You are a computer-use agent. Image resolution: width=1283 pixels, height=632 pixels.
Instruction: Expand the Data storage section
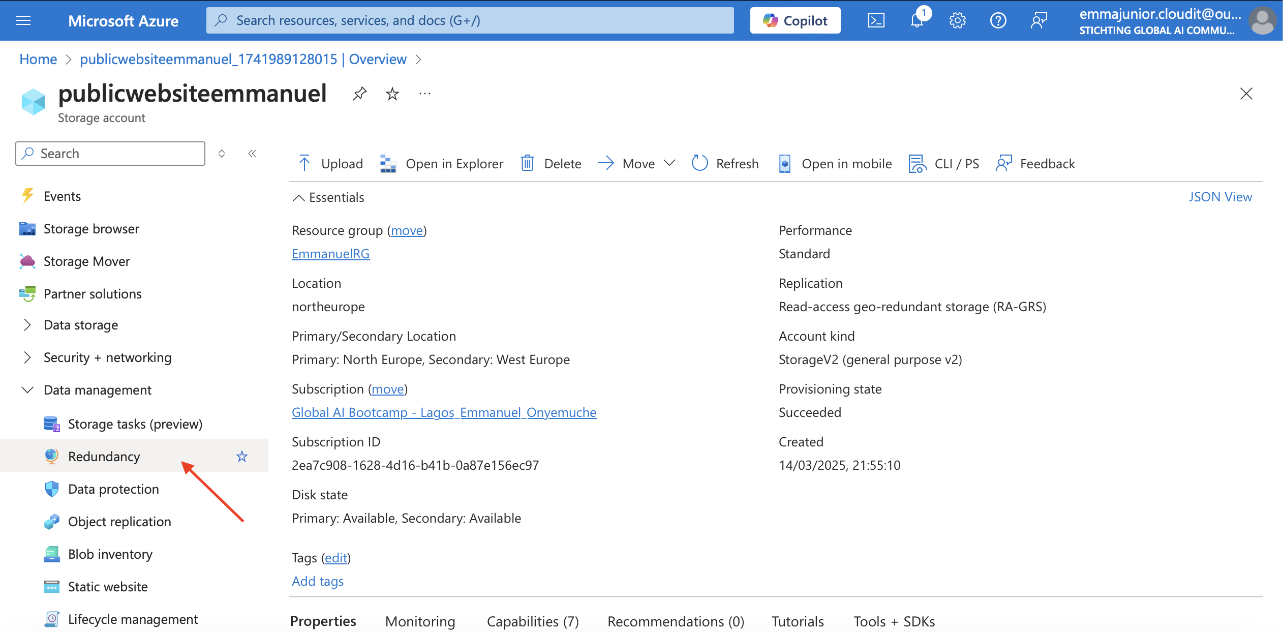pos(27,325)
